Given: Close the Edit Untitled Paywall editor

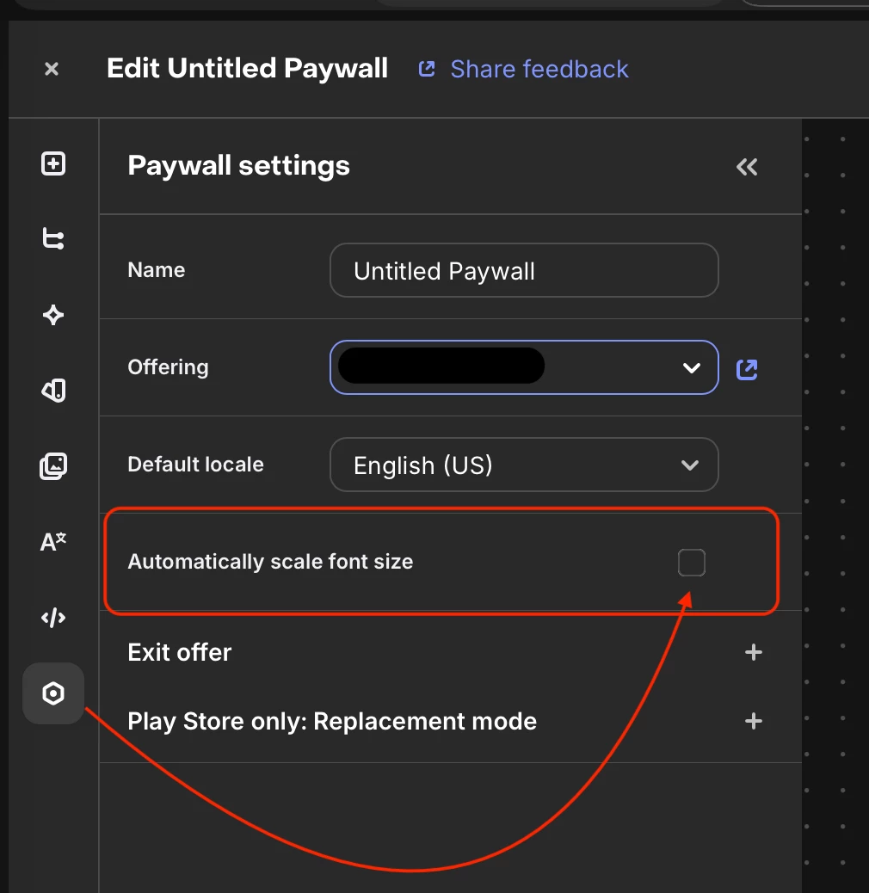Looking at the screenshot, I should click(x=52, y=69).
